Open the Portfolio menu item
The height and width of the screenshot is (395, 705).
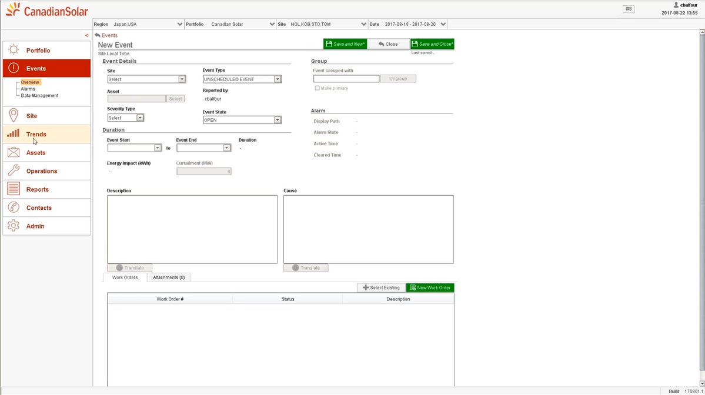point(47,51)
